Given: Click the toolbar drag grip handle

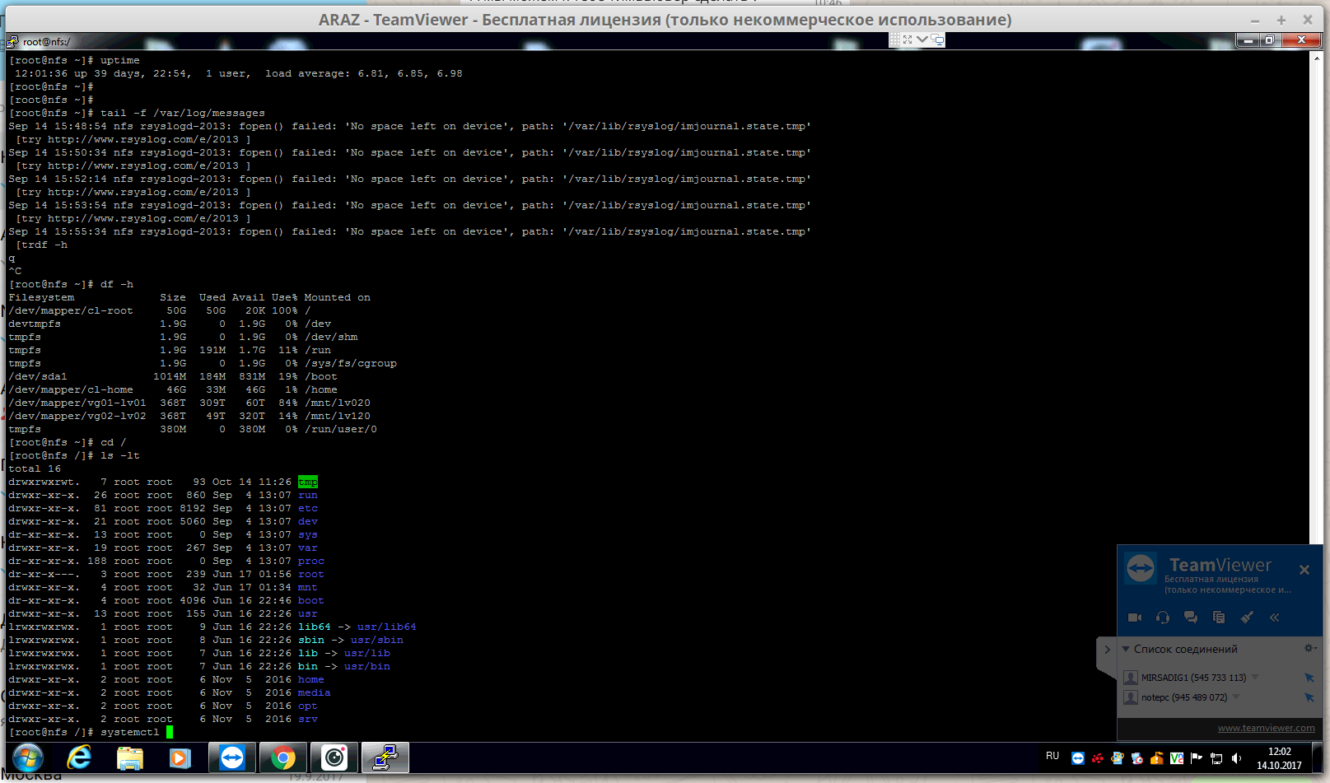Looking at the screenshot, I should [895, 40].
